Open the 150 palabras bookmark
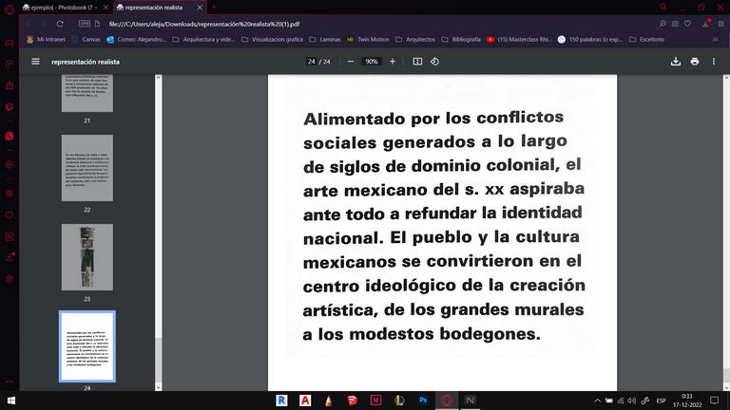The image size is (730, 410). pos(590,40)
